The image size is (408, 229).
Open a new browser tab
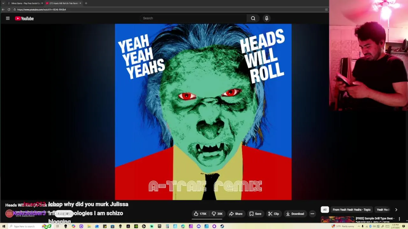tap(86, 3)
